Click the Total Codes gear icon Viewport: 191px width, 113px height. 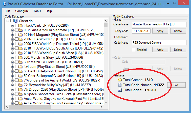120,90
